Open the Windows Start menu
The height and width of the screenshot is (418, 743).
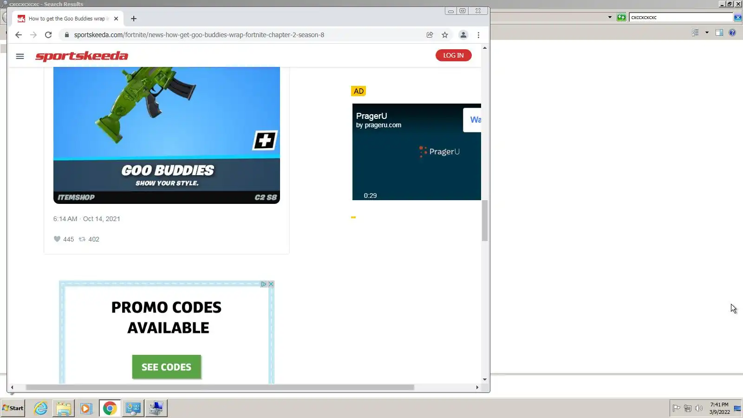[x=13, y=408]
